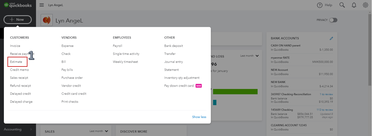
Task: Select Bank deposit under Other
Action: [174, 46]
